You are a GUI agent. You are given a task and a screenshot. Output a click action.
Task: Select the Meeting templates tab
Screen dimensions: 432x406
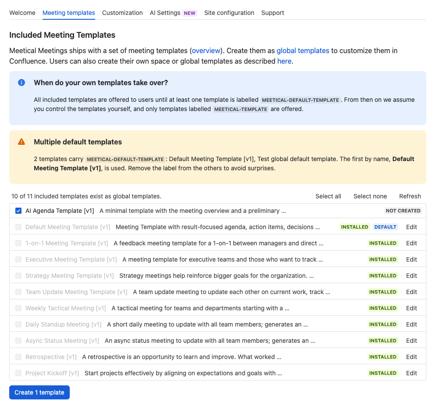68,13
